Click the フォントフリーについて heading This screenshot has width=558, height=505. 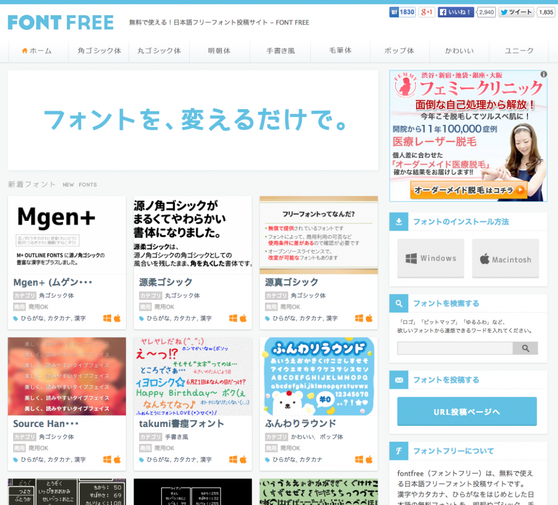[x=453, y=451]
